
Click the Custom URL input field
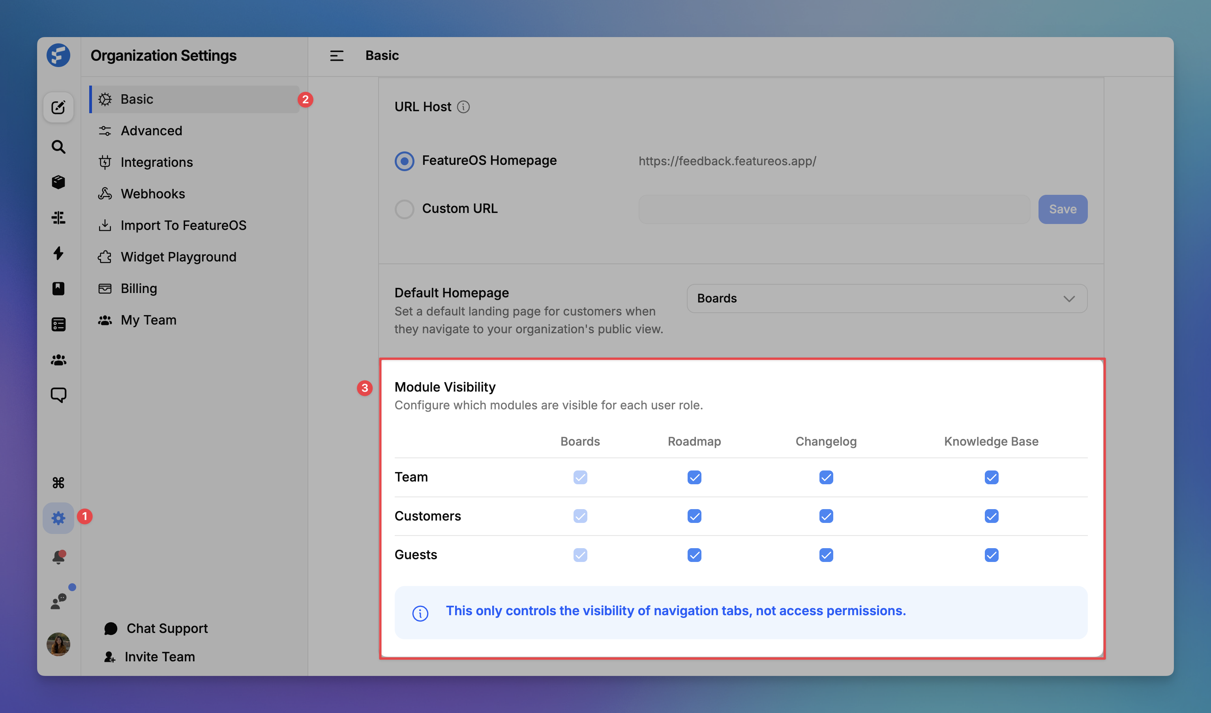834,209
